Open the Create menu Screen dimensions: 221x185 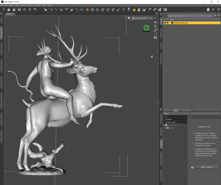pos(11,5)
